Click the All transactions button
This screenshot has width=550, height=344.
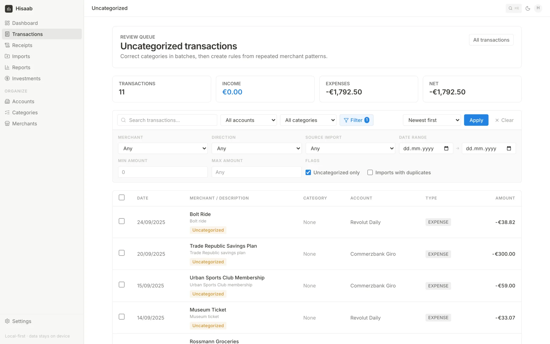click(491, 40)
